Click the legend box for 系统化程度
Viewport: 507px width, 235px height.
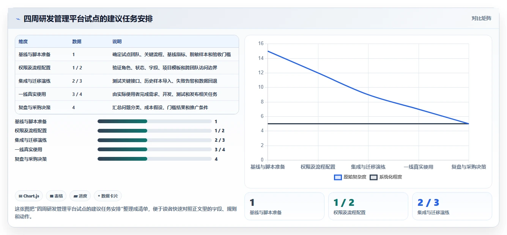pos(373,177)
